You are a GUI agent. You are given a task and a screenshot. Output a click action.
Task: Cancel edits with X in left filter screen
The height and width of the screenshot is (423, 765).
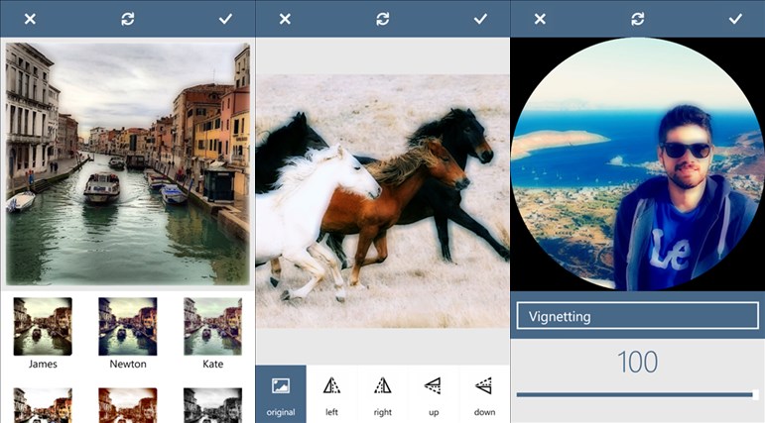(x=30, y=19)
